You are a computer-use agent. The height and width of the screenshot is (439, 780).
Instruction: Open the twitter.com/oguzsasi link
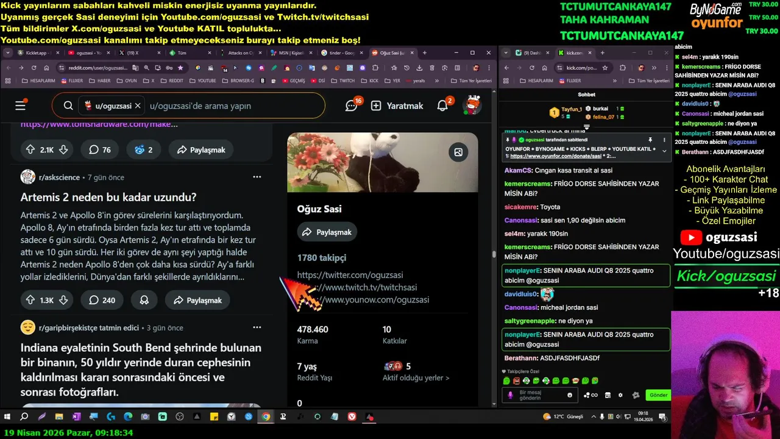[350, 275]
